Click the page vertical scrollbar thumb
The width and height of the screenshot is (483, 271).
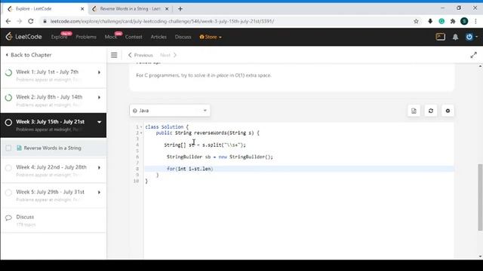[480, 197]
